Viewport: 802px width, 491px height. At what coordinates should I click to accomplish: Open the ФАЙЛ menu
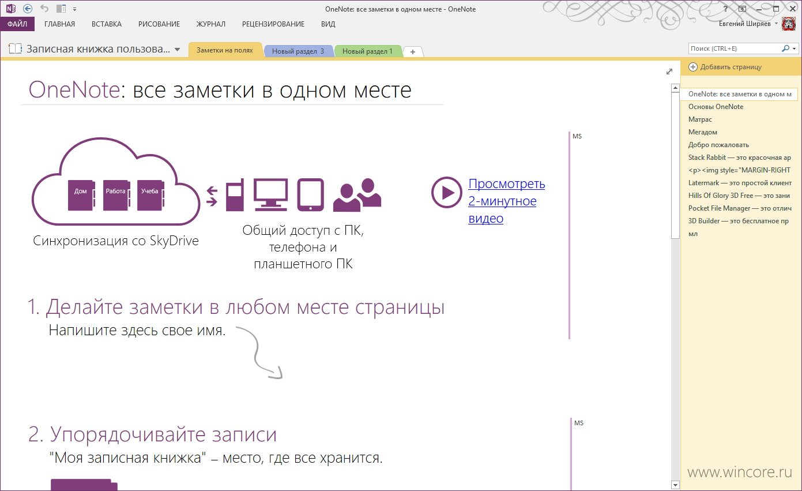[17, 24]
